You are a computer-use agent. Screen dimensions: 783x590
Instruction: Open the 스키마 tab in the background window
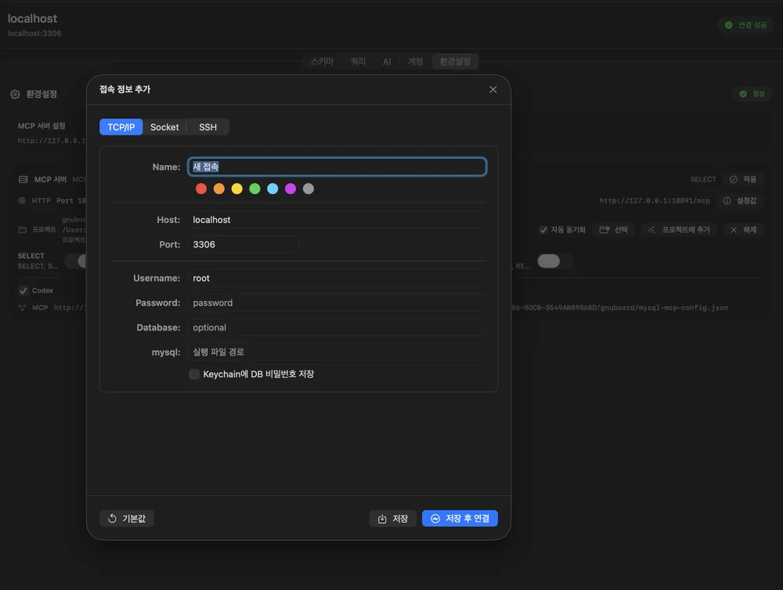pyautogui.click(x=322, y=61)
